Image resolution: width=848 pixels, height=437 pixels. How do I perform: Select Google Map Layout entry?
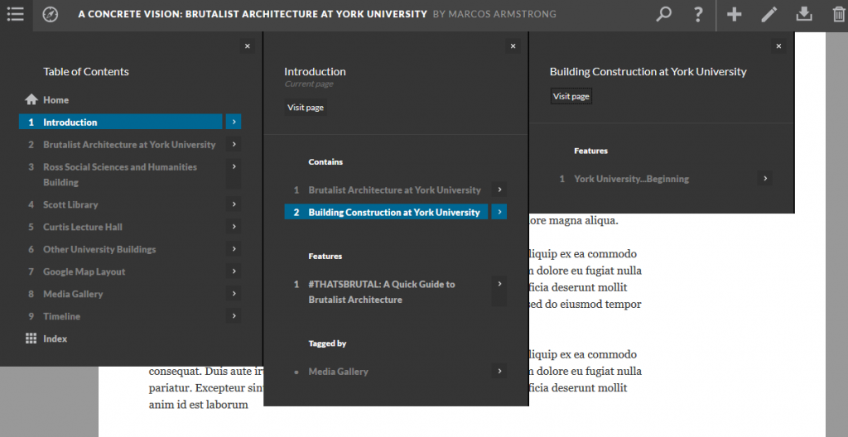tap(84, 271)
